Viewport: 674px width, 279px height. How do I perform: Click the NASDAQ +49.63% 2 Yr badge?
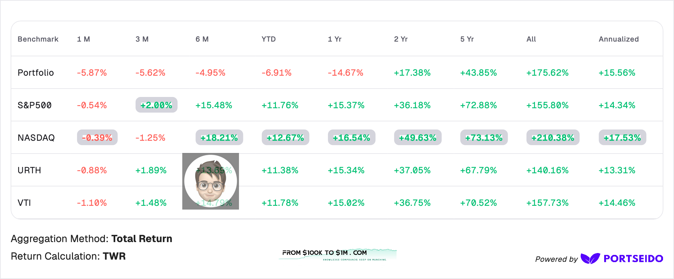coord(417,137)
